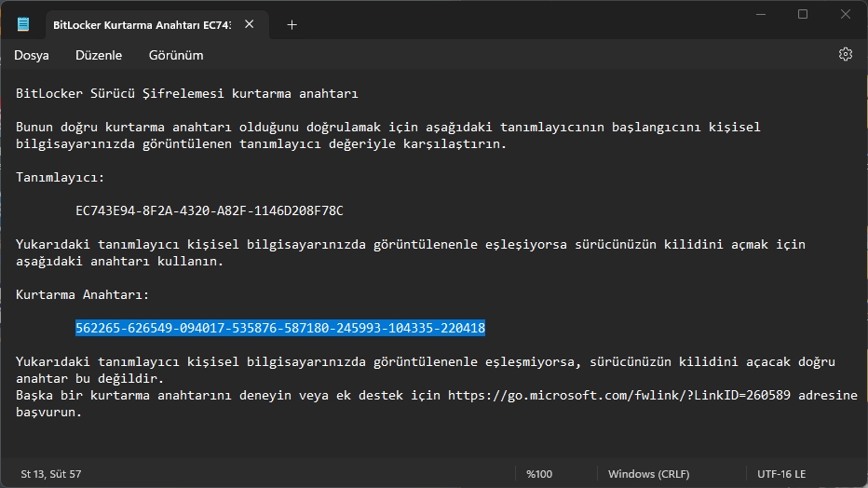Click the St 13, Süt 57 position indicator
The image size is (868, 488).
[x=51, y=474]
